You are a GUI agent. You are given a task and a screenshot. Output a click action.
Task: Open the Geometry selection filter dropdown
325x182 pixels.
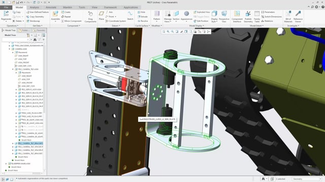click(x=307, y=179)
